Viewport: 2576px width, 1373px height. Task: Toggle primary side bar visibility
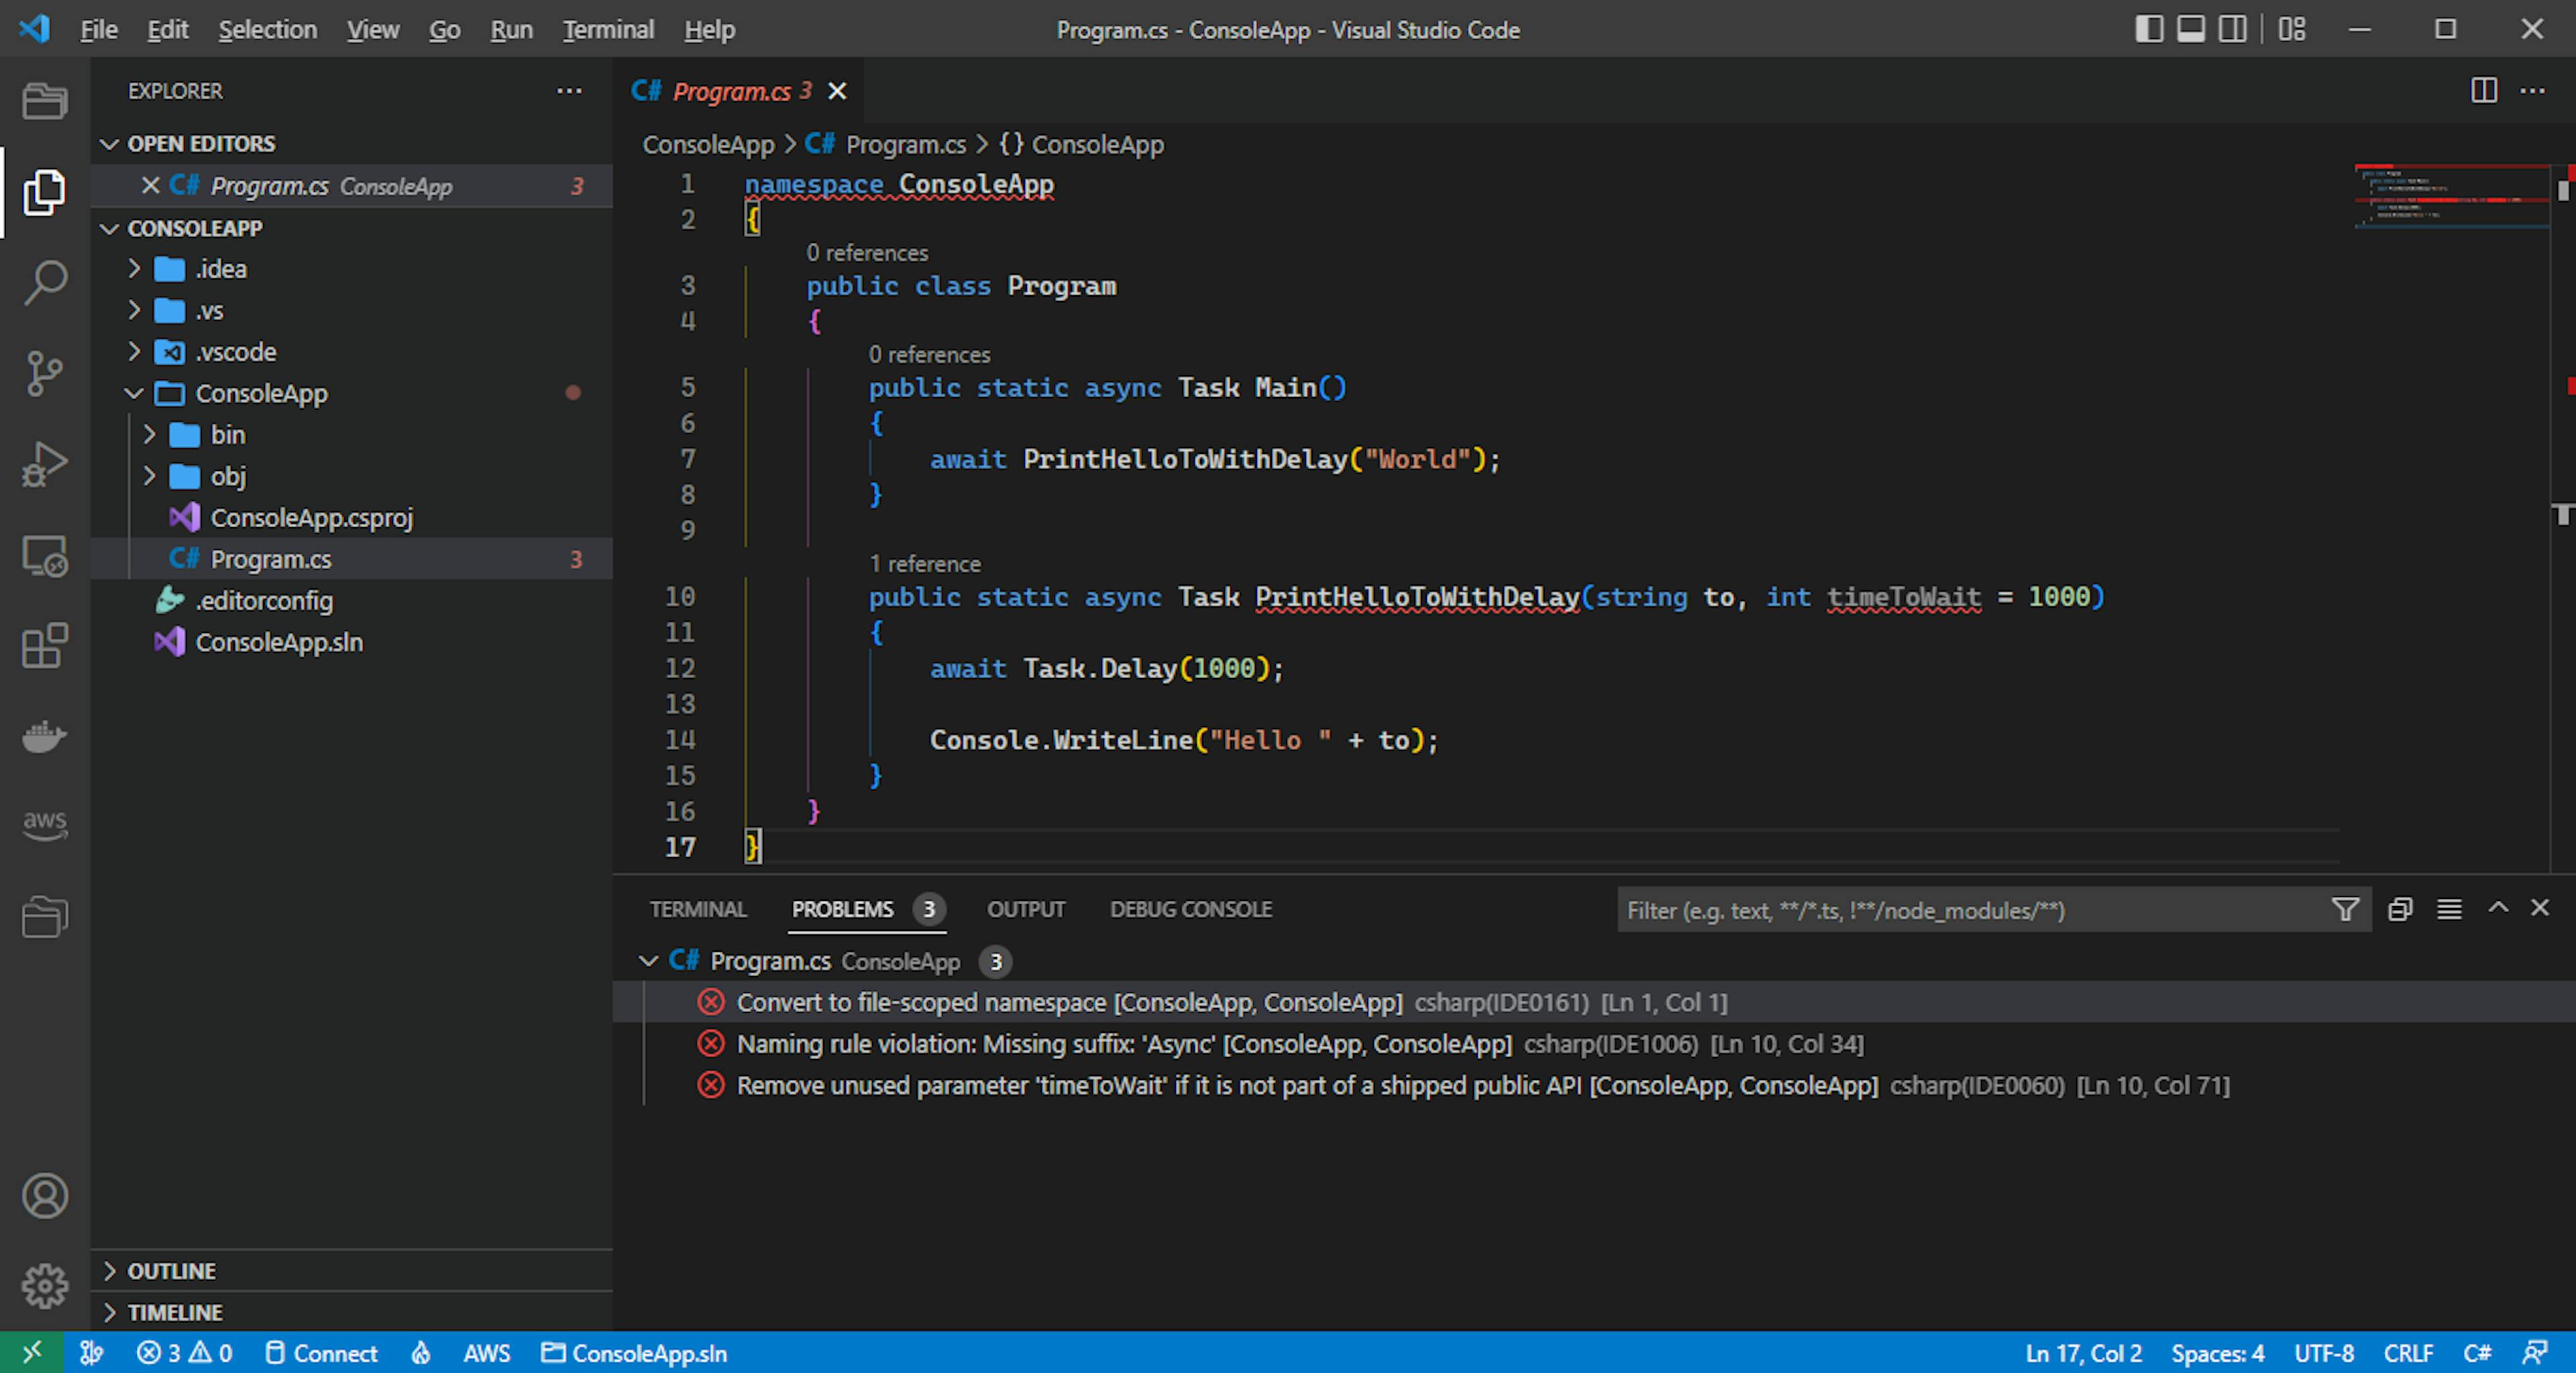tap(2148, 29)
